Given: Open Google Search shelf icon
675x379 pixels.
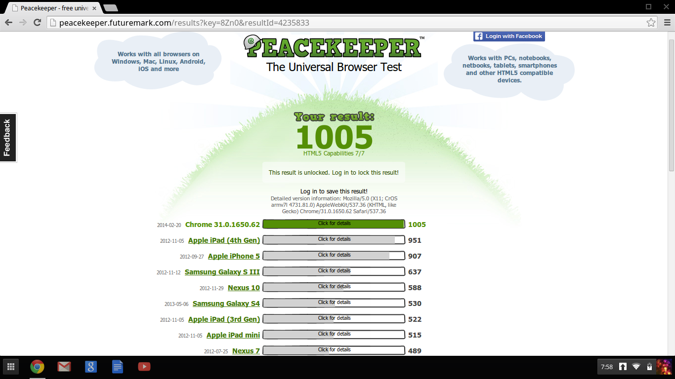Looking at the screenshot, I should 90,367.
